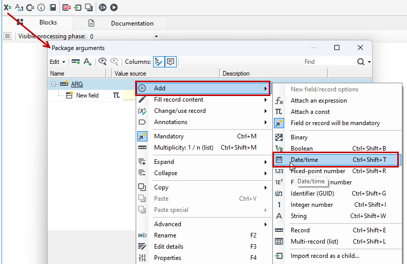This screenshot has height=264, width=407.
Task: Choose Edit details from context menu
Action: pos(203,247)
